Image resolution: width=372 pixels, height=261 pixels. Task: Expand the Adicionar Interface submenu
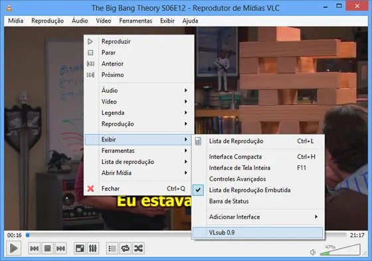[x=258, y=217]
